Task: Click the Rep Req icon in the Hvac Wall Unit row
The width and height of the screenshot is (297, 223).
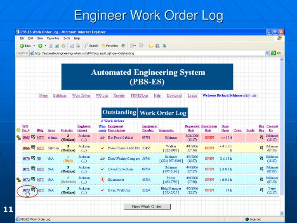Action: pos(261,190)
